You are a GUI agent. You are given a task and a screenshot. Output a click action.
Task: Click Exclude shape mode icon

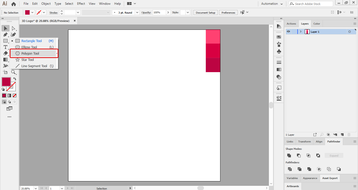coord(318,156)
